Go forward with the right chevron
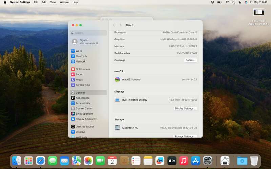This screenshot has height=169, width=271. pos(121,25)
